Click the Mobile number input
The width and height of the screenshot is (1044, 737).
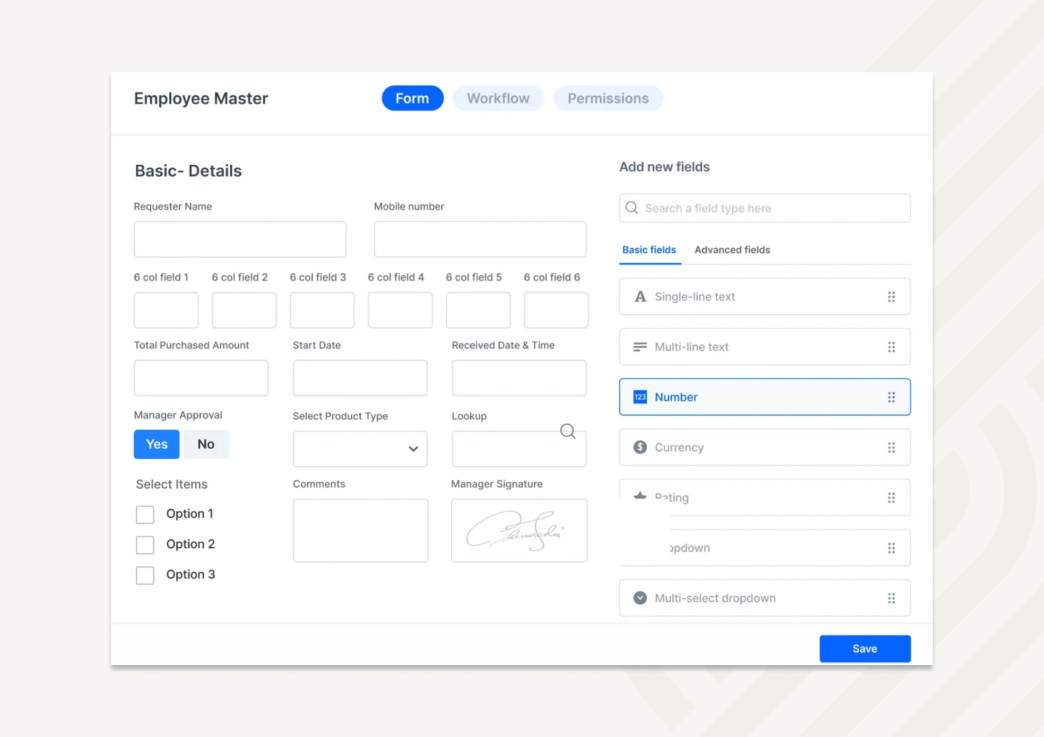(480, 239)
